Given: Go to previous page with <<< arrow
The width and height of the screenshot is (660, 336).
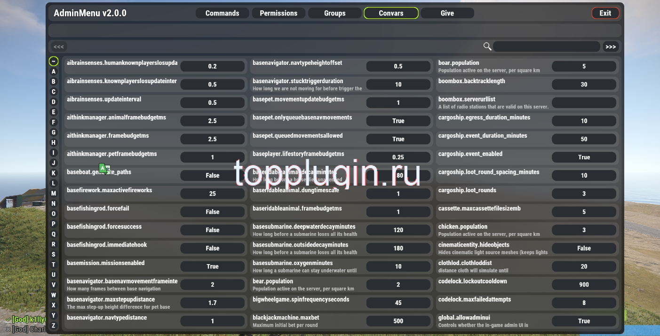Looking at the screenshot, I should click(59, 47).
